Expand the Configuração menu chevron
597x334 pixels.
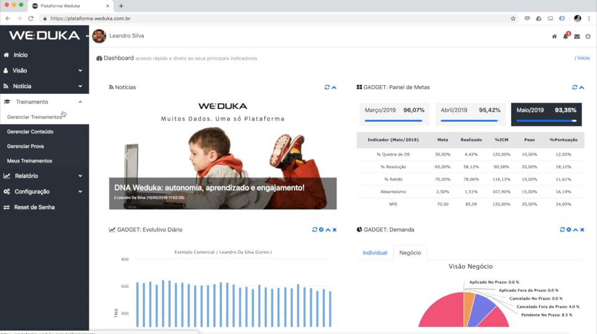(x=80, y=191)
